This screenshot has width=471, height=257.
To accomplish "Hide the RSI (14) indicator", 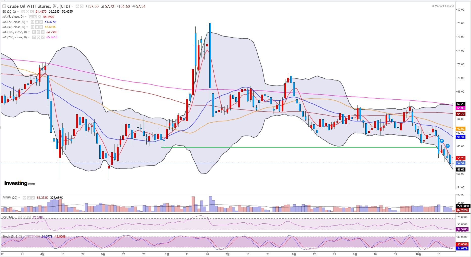I will [x=20, y=217].
